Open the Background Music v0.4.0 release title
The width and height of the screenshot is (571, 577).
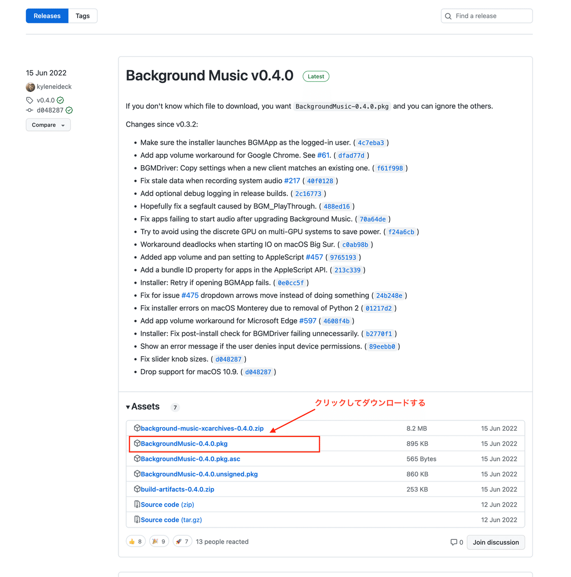[209, 76]
